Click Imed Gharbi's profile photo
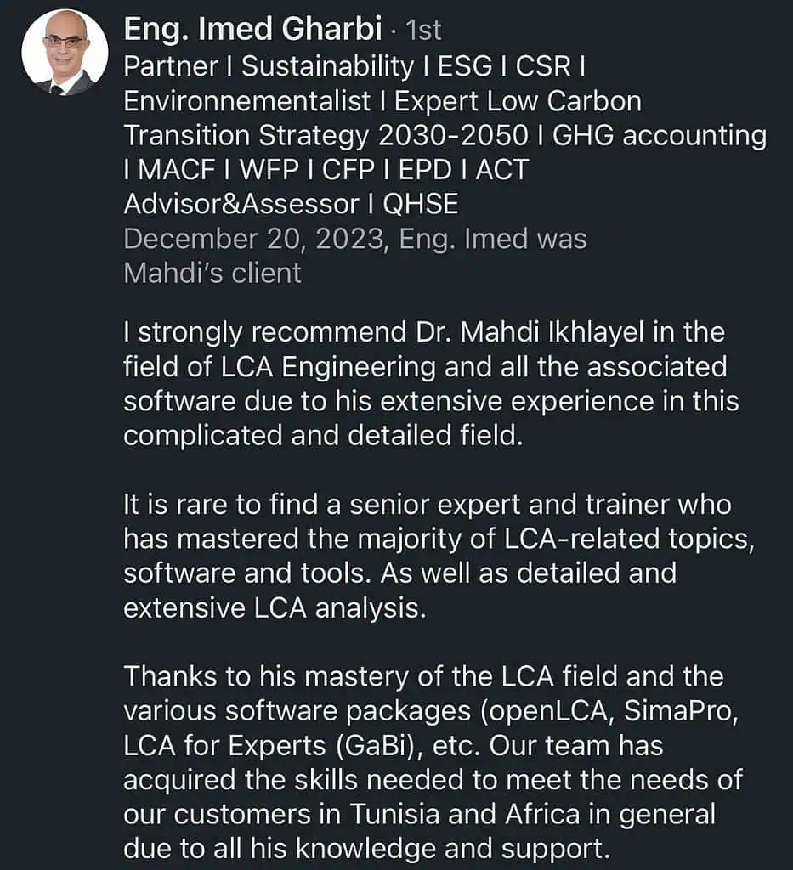The height and width of the screenshot is (870, 793). pyautogui.click(x=65, y=53)
